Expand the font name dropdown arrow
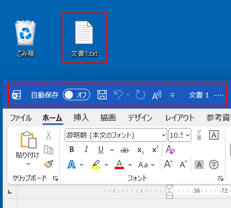The width and height of the screenshot is (231, 208). 164,135
